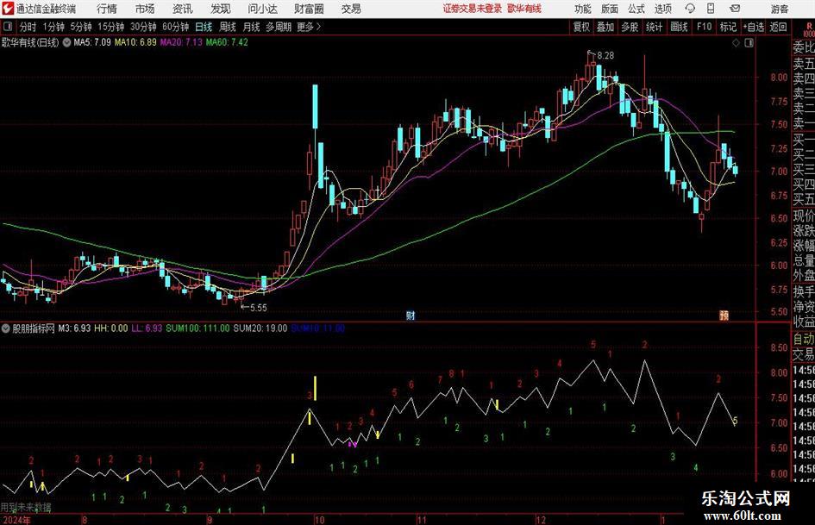Image resolution: width=815 pixels, height=525 pixels.
Task: Open the 版面 menu
Action: (609, 9)
